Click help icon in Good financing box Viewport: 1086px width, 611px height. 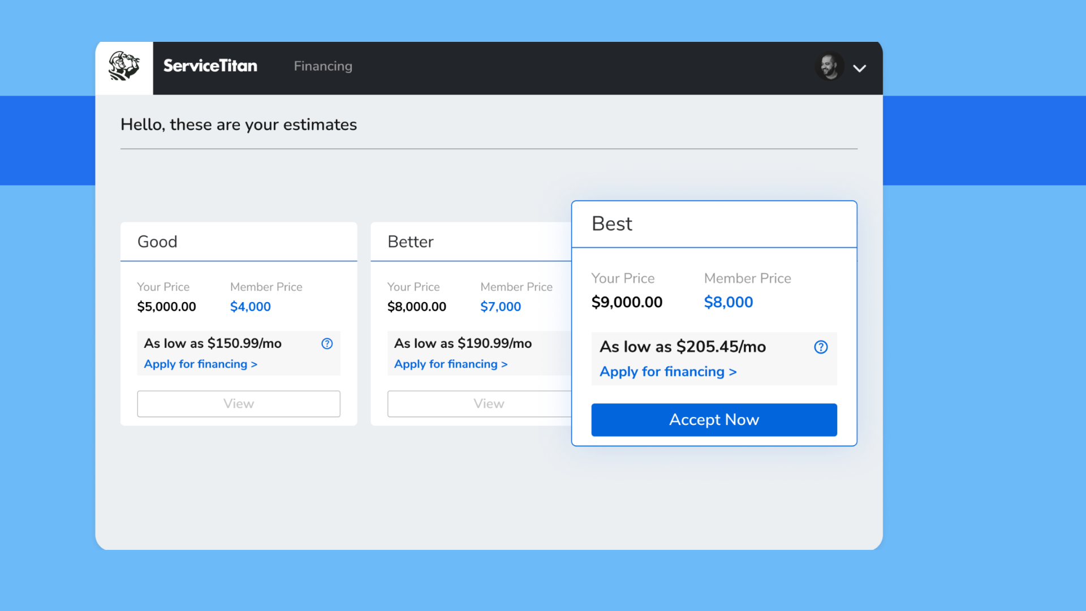coord(327,343)
